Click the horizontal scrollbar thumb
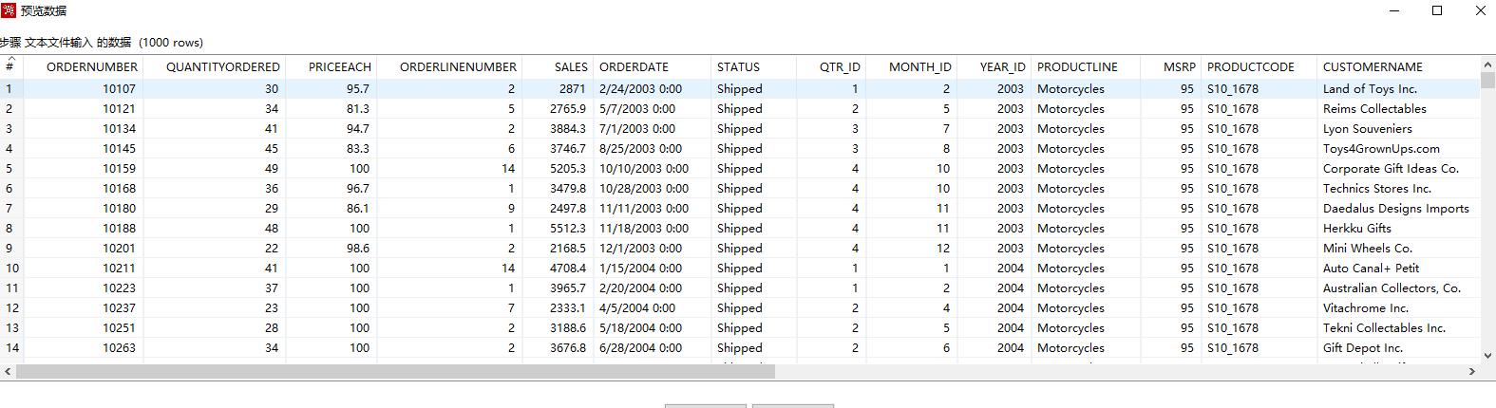The width and height of the screenshot is (1496, 408). tap(395, 372)
